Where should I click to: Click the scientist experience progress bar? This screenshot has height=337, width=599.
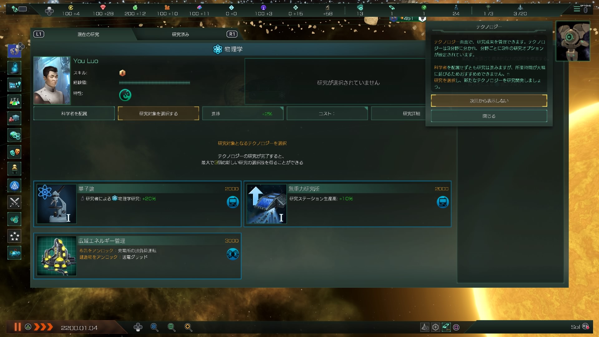click(154, 83)
